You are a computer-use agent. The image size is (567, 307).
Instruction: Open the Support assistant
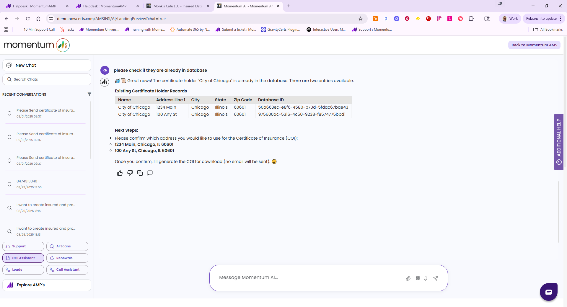(23, 246)
